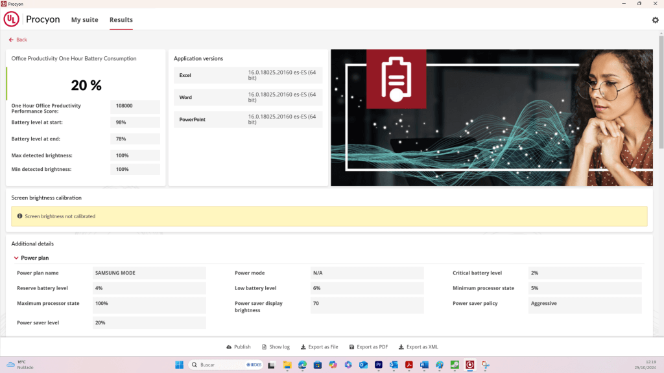Open Adobe Acrobat from the taskbar
This screenshot has height=373, width=664.
tap(409, 365)
